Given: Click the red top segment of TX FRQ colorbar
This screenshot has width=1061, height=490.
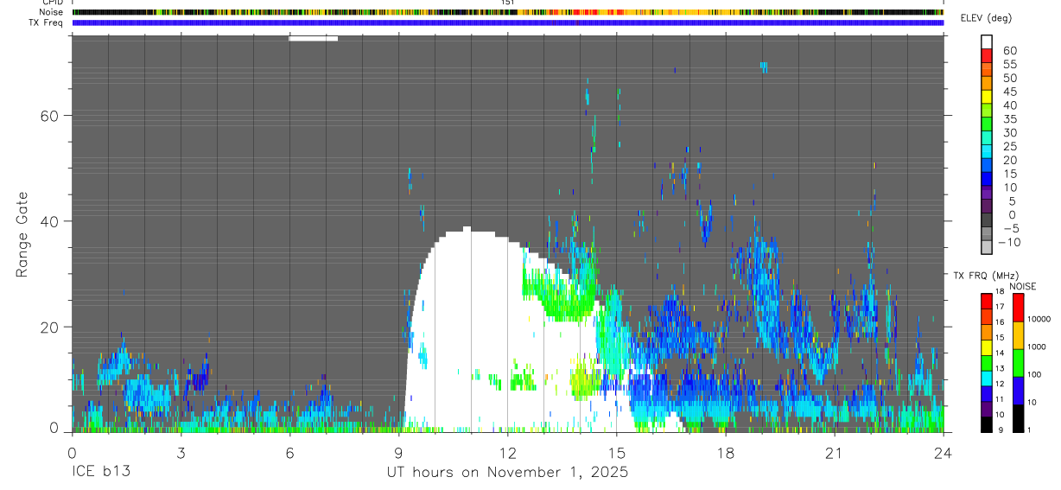Looking at the screenshot, I should tap(987, 301).
